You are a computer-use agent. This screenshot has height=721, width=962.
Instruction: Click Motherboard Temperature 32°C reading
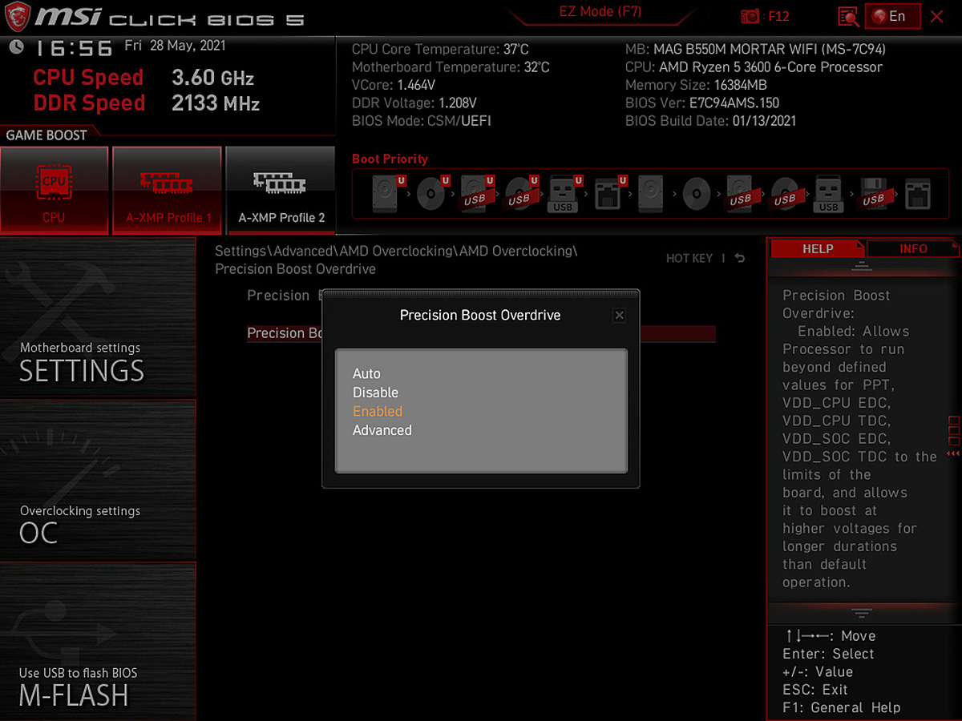click(451, 67)
